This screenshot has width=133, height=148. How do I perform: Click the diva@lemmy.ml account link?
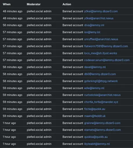[94, 25]
